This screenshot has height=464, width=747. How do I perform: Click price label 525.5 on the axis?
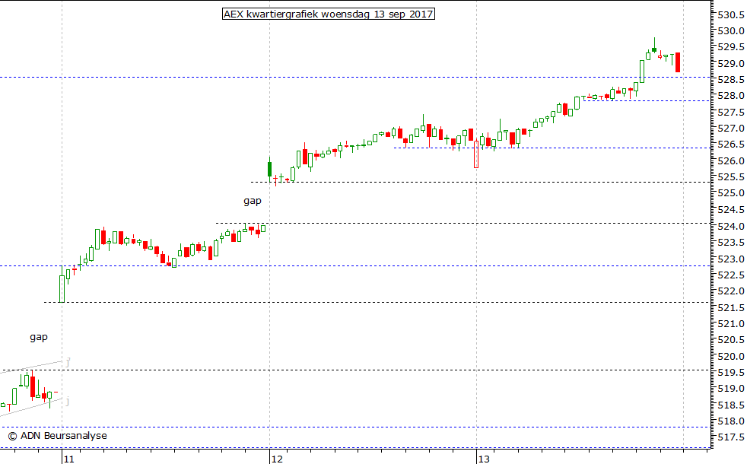click(x=731, y=177)
